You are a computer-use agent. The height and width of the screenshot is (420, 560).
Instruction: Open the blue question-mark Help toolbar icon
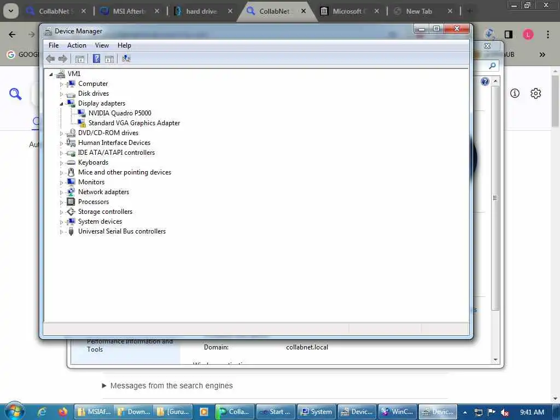pyautogui.click(x=96, y=59)
